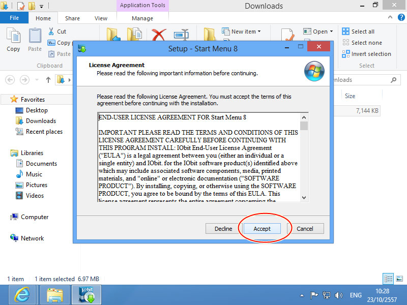The width and height of the screenshot is (407, 305).
Task: Open the Manage tab under Application Tools
Action: pos(142,18)
